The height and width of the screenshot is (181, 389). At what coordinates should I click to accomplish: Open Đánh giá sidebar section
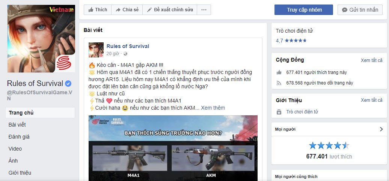pyautogui.click(x=19, y=137)
